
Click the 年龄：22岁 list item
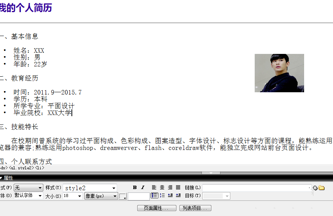click(30, 64)
